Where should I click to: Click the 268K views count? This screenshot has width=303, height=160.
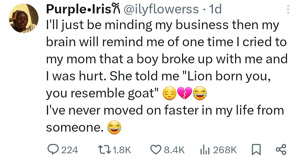pyautogui.click(x=225, y=150)
